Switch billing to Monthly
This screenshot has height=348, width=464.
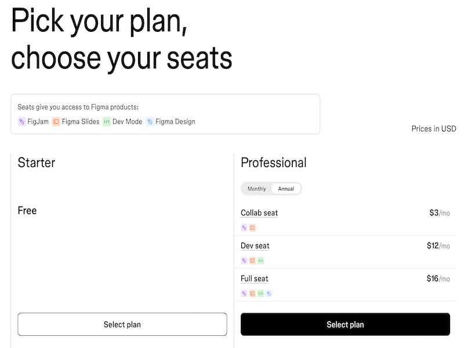click(x=256, y=188)
